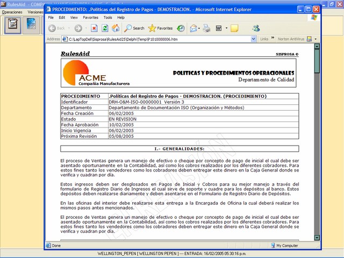Click the Links toolbar label
Image resolution: width=344 pixels, height=258 pixels.
tap(264, 39)
